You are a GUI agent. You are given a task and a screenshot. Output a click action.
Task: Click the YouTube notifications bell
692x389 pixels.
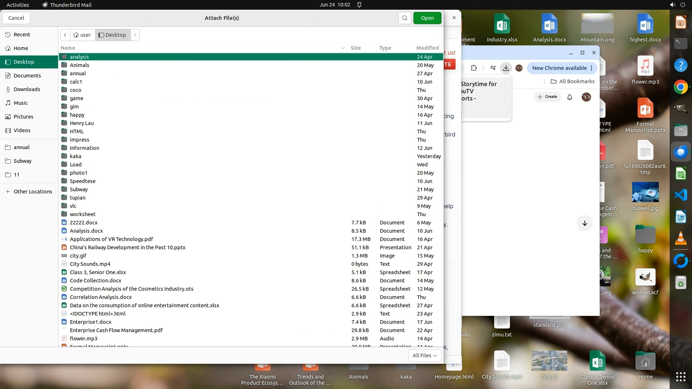(x=569, y=97)
